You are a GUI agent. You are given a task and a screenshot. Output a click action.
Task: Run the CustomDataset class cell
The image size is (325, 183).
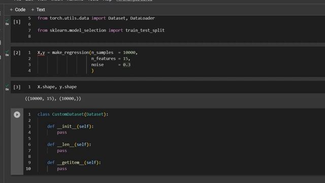(x=17, y=114)
